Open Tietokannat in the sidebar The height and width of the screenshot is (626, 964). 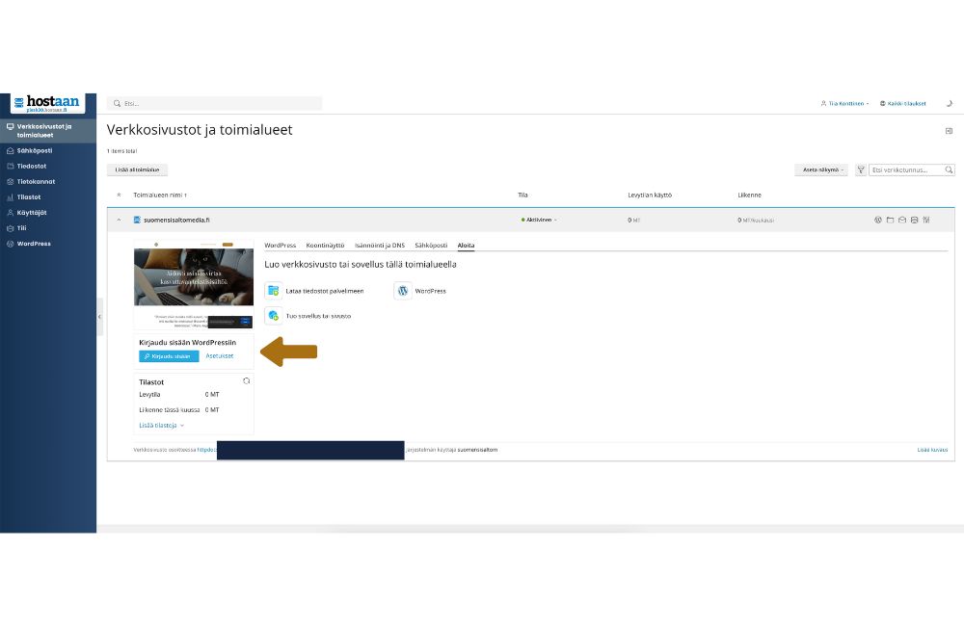click(36, 181)
